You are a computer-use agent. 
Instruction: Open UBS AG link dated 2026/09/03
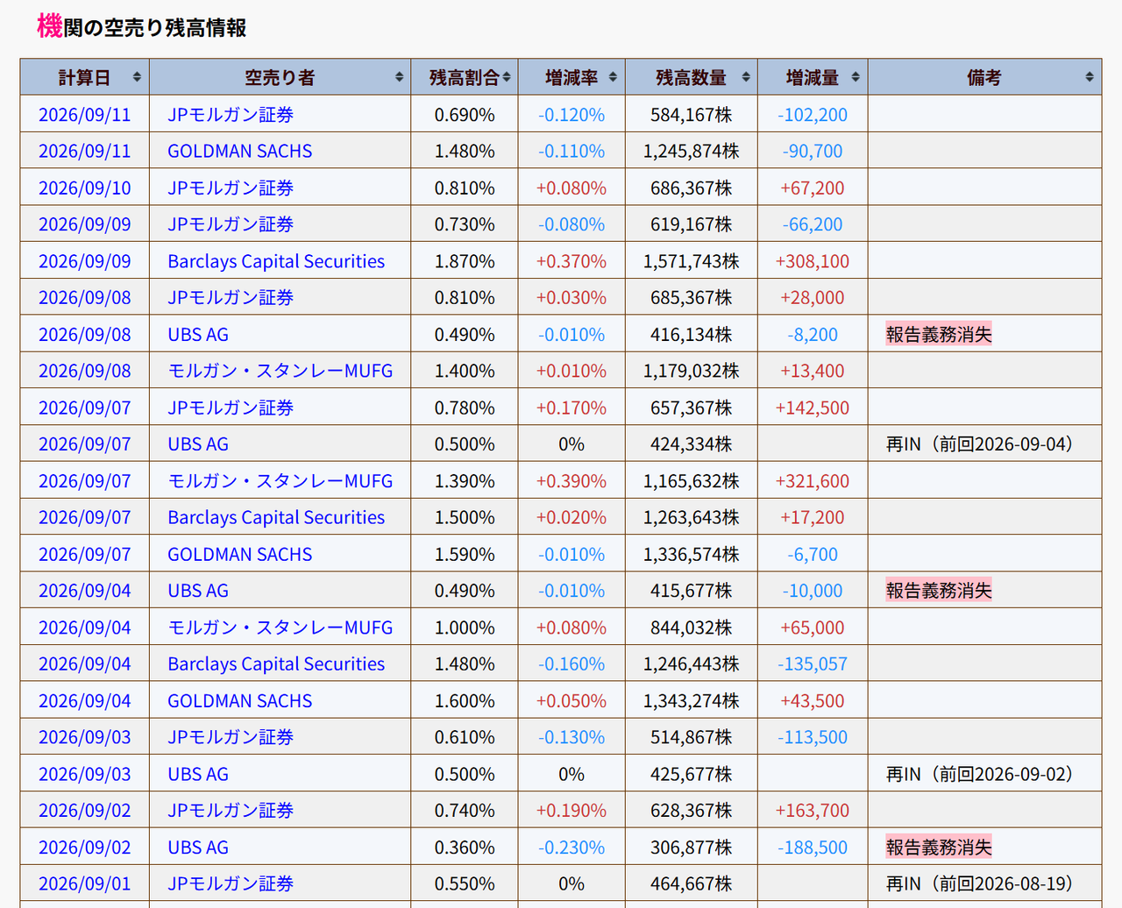198,774
